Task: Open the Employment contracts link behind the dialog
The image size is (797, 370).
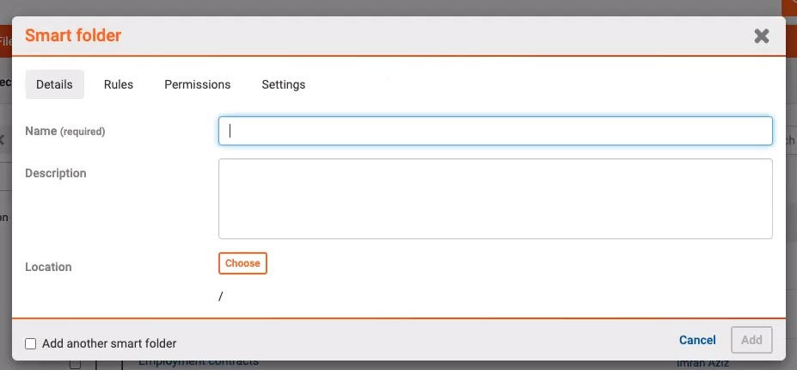Action: (199, 362)
